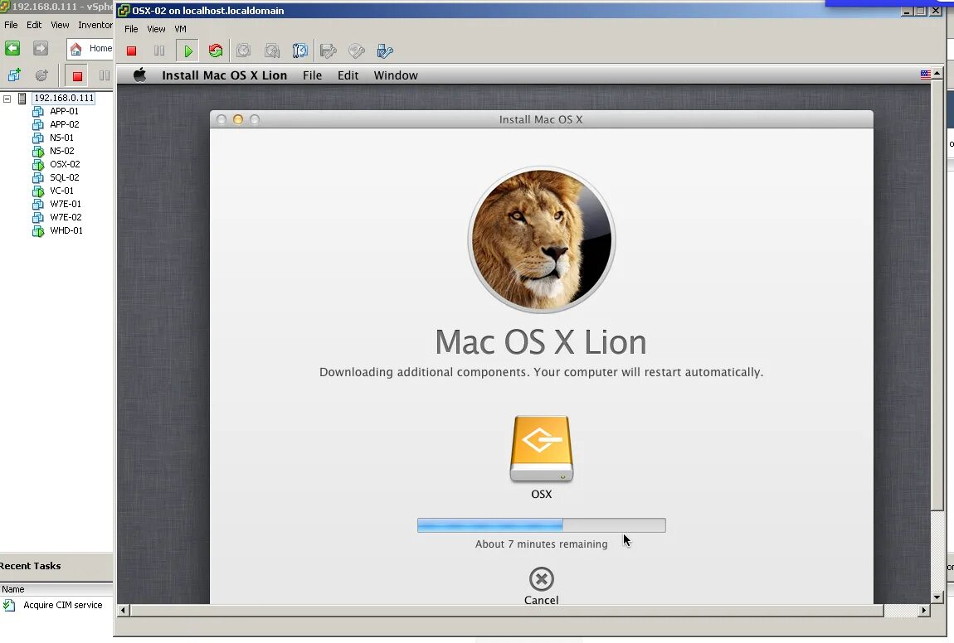Click the gray Forward arrow in vSphere window
954x643 pixels.
coord(40,48)
